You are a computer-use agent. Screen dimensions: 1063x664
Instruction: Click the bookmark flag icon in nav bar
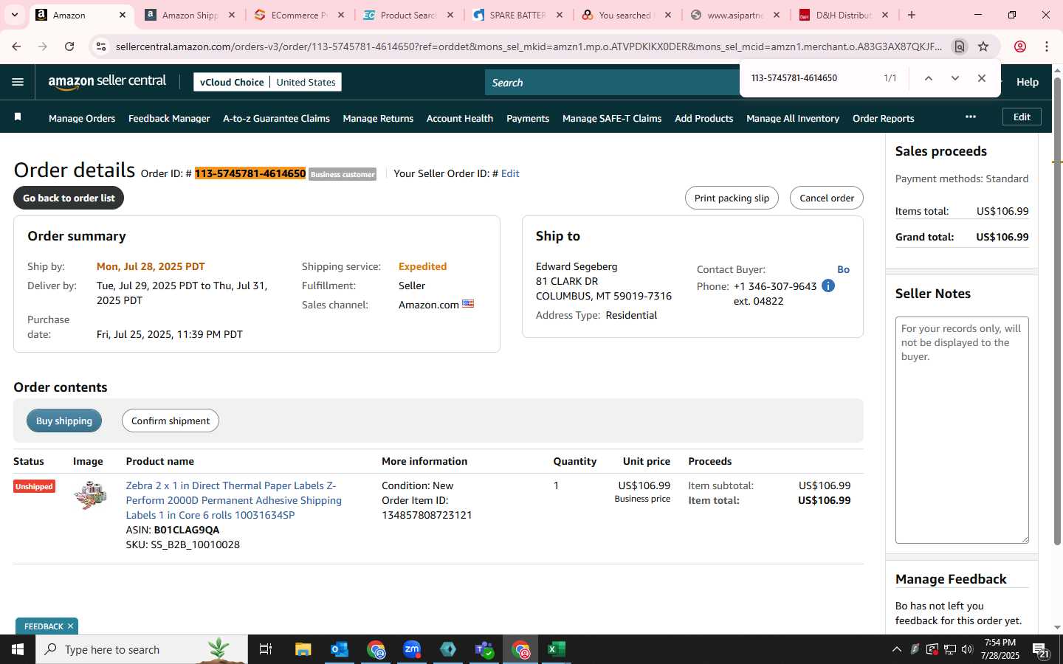coord(18,117)
